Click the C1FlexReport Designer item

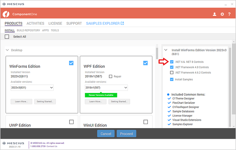pyautogui.click(x=186, y=107)
